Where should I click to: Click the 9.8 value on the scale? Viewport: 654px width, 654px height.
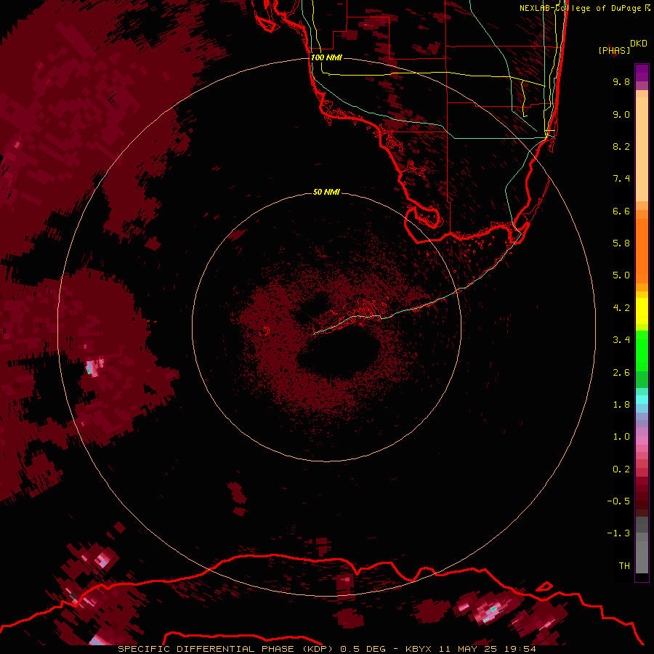(x=621, y=81)
